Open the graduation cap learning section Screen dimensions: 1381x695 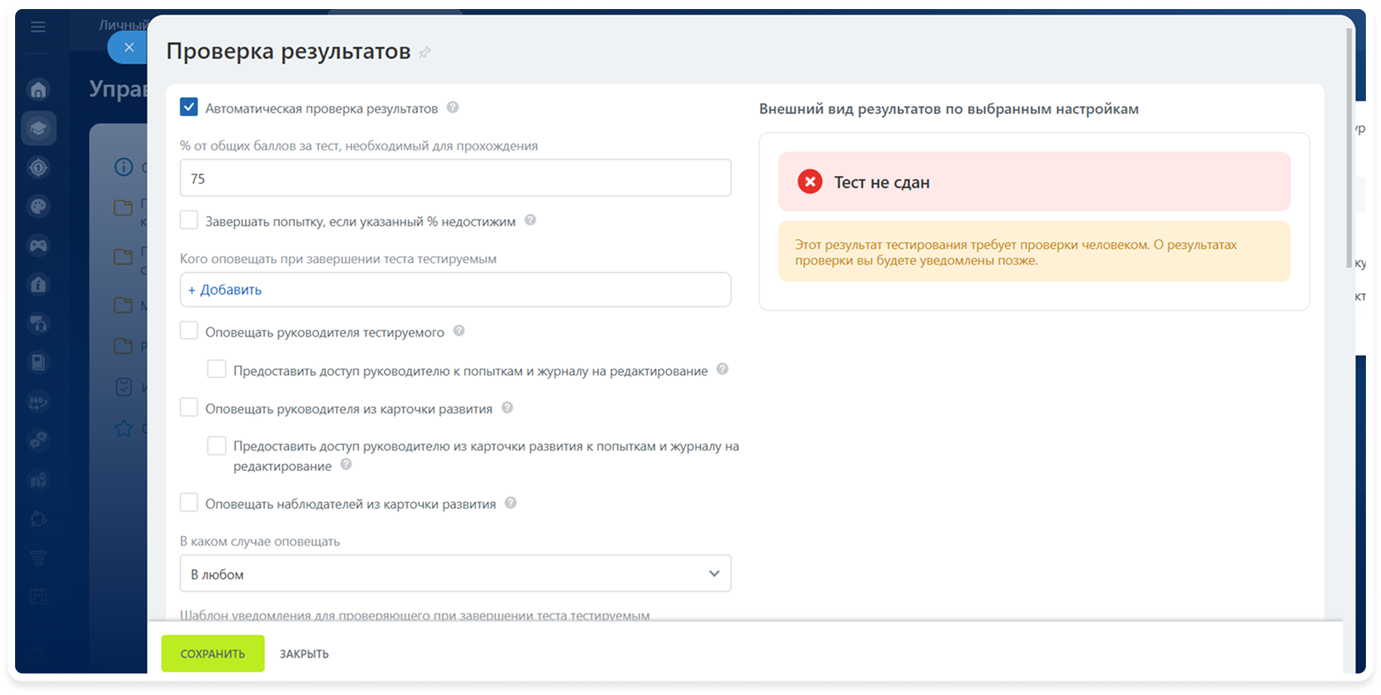(x=38, y=128)
